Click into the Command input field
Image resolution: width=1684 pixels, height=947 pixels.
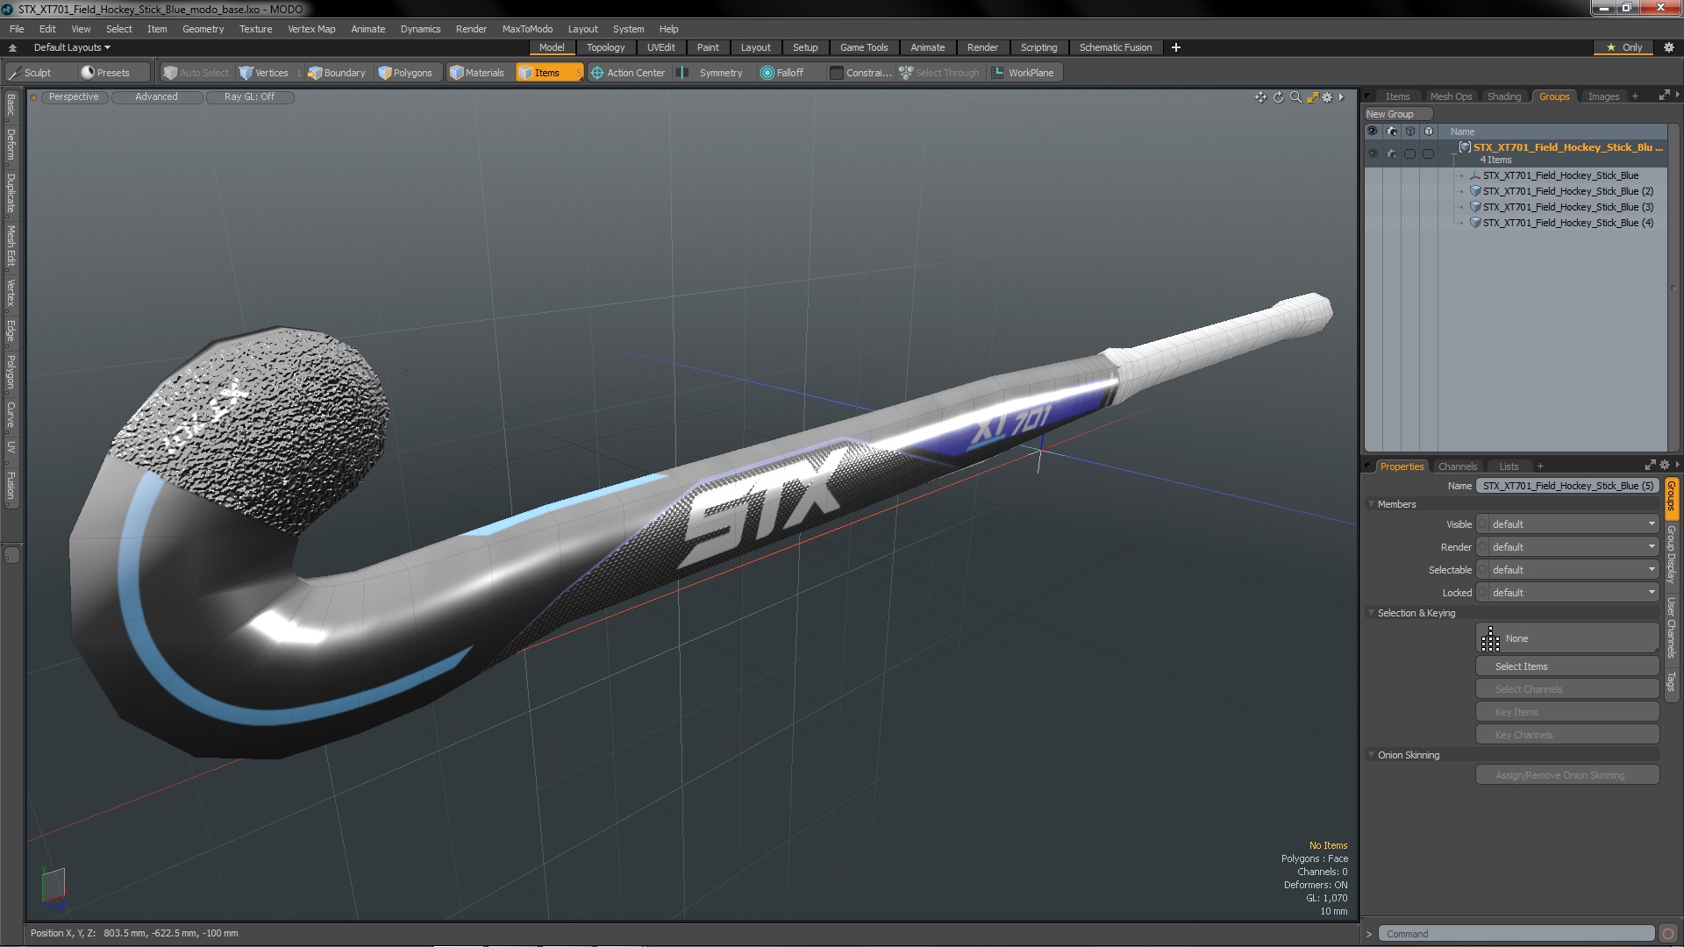(x=1516, y=934)
